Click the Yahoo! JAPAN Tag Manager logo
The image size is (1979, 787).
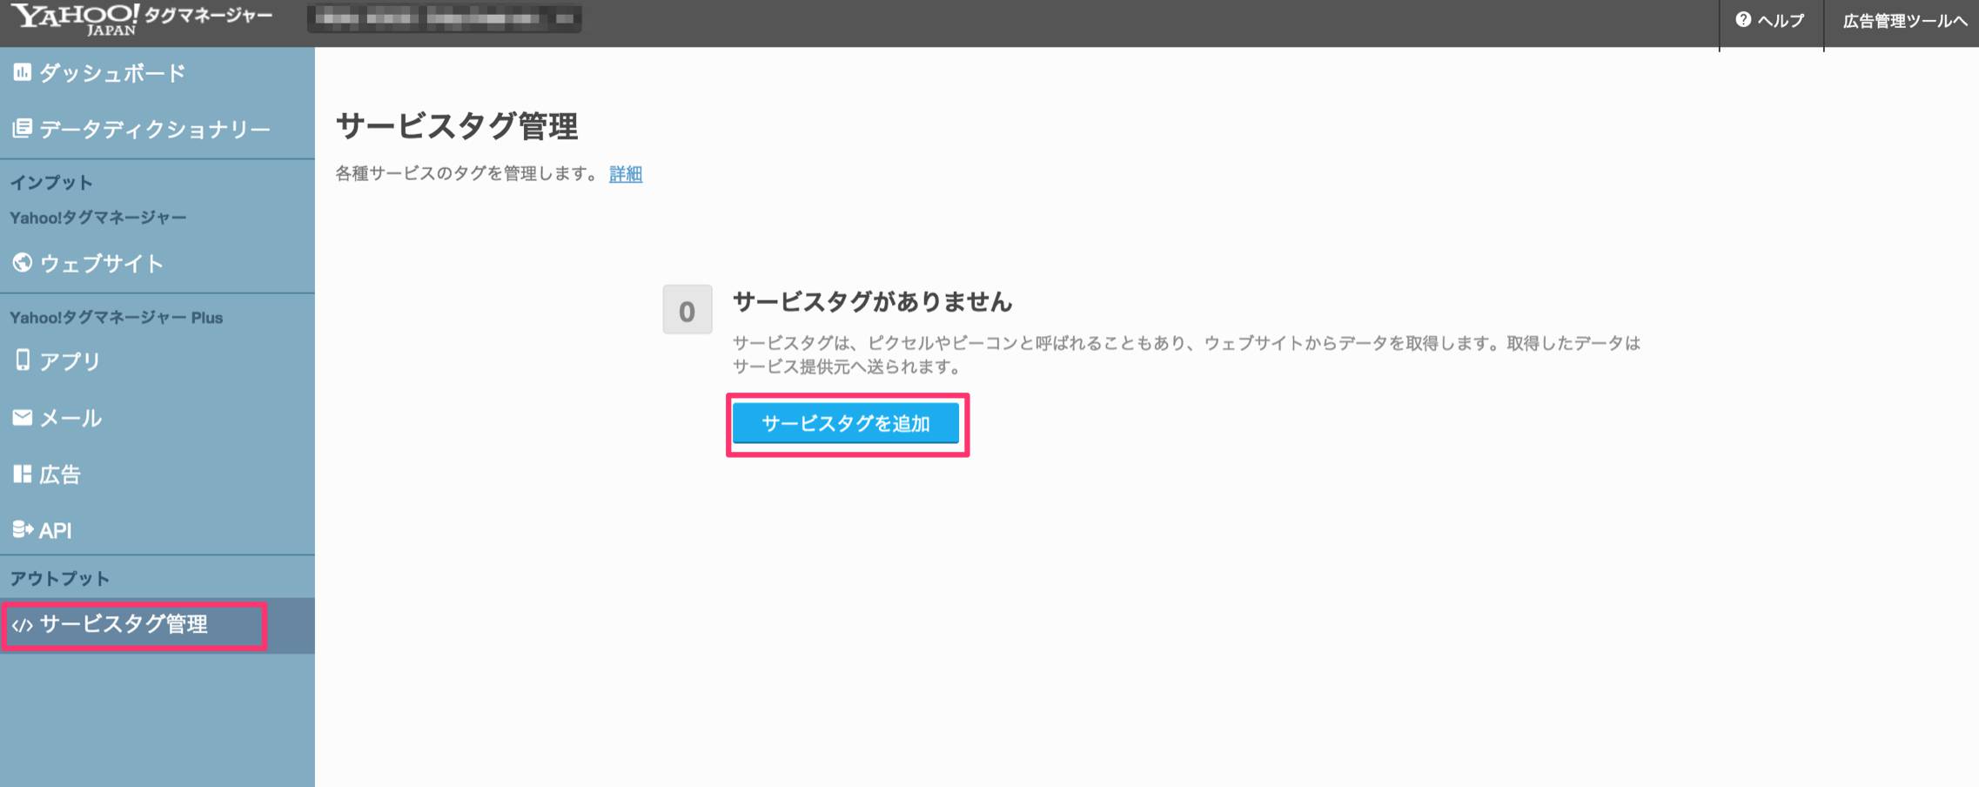143,19
